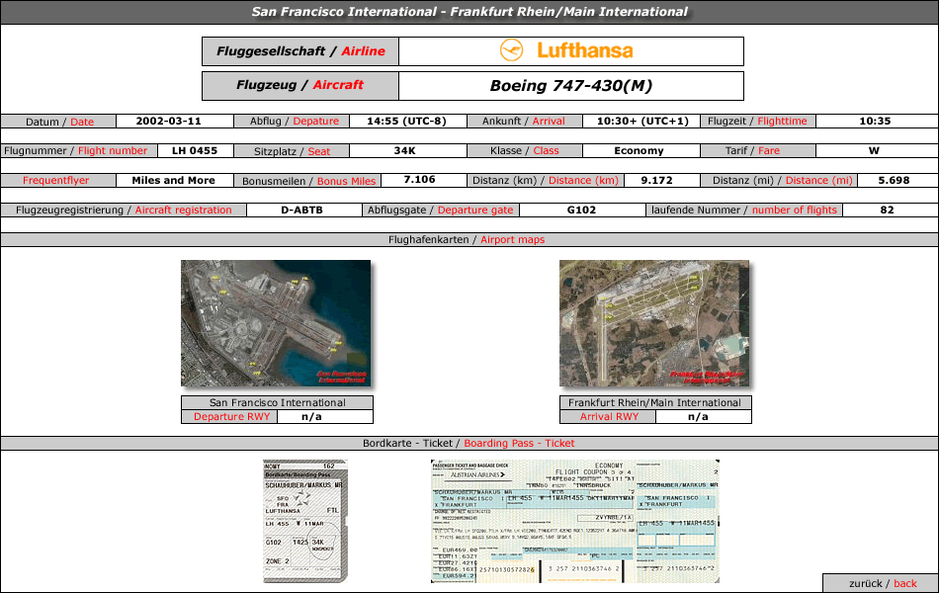The height and width of the screenshot is (593, 939).
Task: Click the seat value 34K
Action: tap(405, 151)
